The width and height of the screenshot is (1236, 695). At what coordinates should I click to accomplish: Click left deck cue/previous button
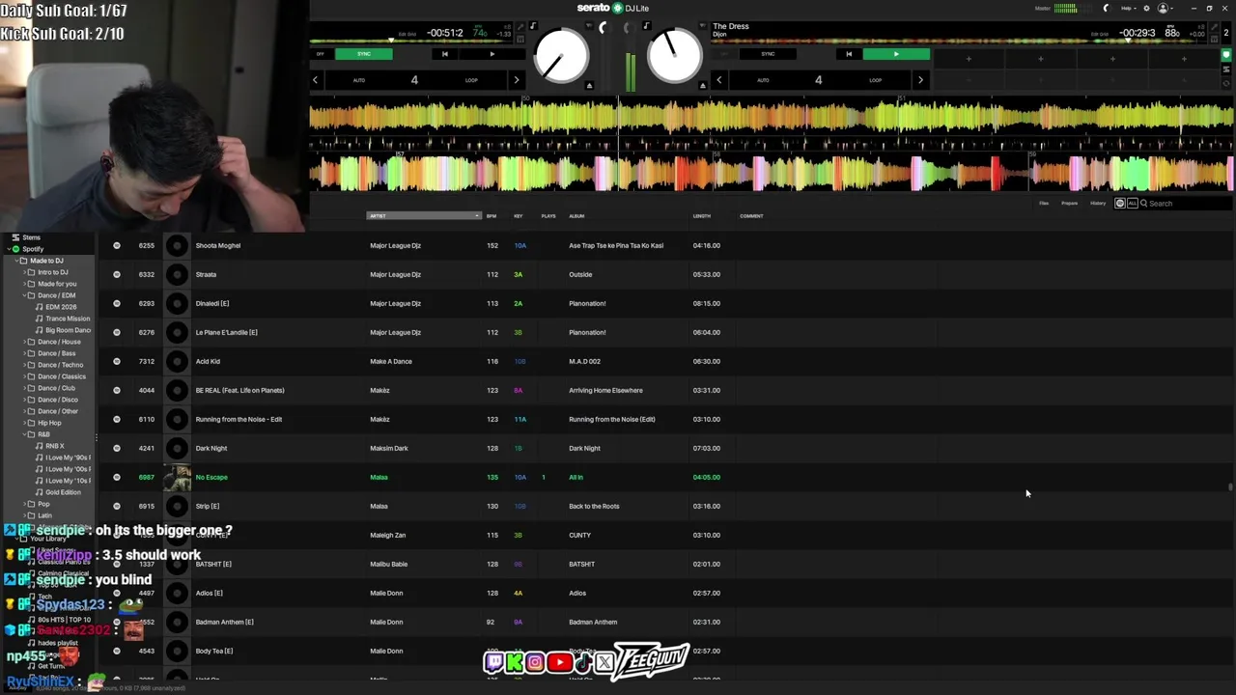tap(444, 54)
